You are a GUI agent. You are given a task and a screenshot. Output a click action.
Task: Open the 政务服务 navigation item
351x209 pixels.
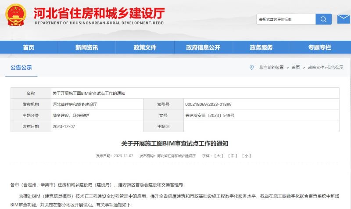261,47
